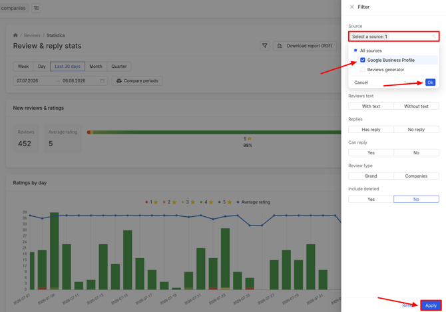Select Brand review type
The width and height of the screenshot is (446, 312).
pyautogui.click(x=371, y=176)
